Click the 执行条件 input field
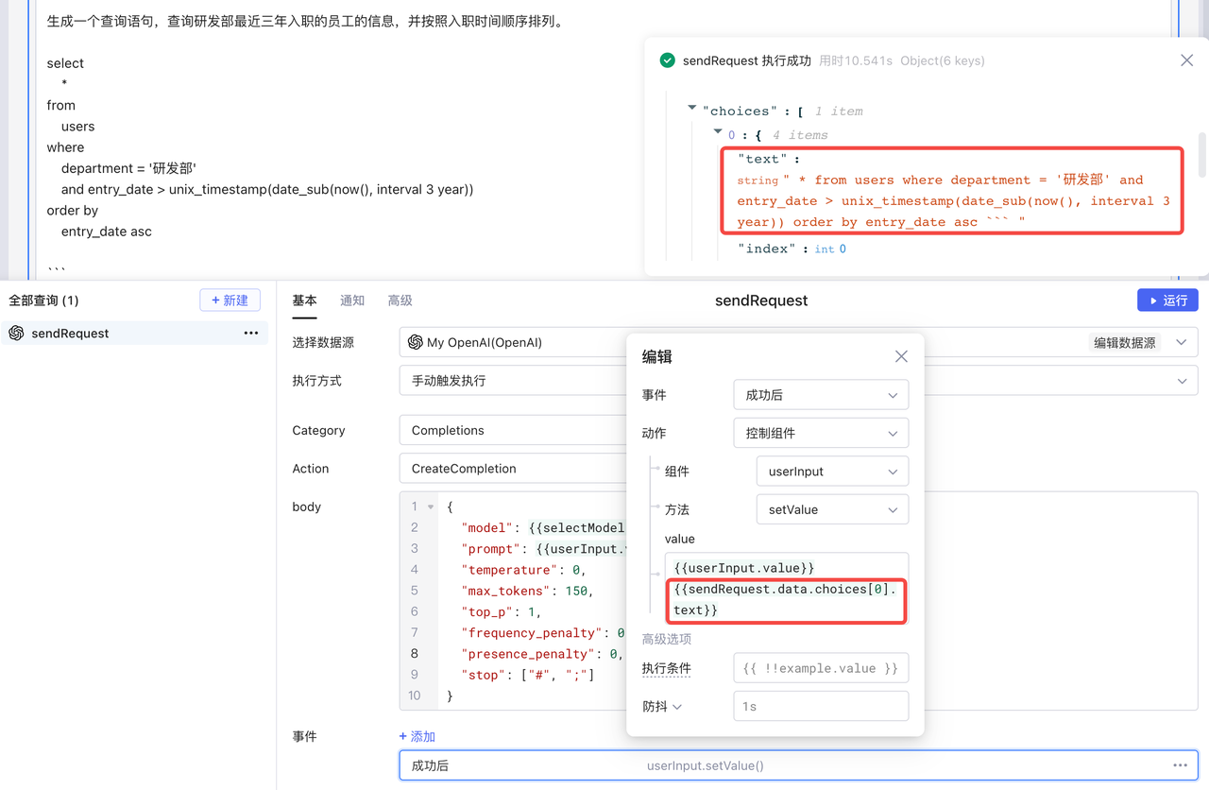1209x790 pixels. pyautogui.click(x=821, y=668)
